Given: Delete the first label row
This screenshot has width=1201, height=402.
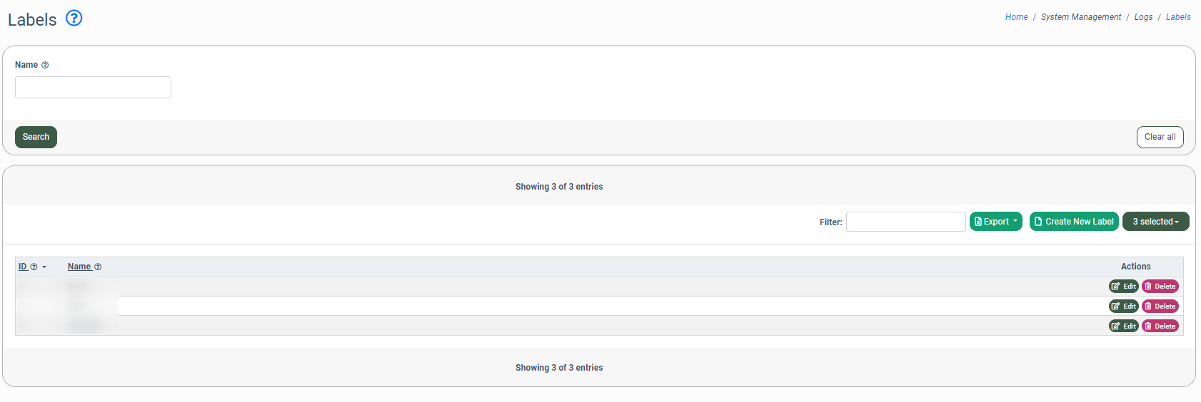Looking at the screenshot, I should click(1160, 287).
